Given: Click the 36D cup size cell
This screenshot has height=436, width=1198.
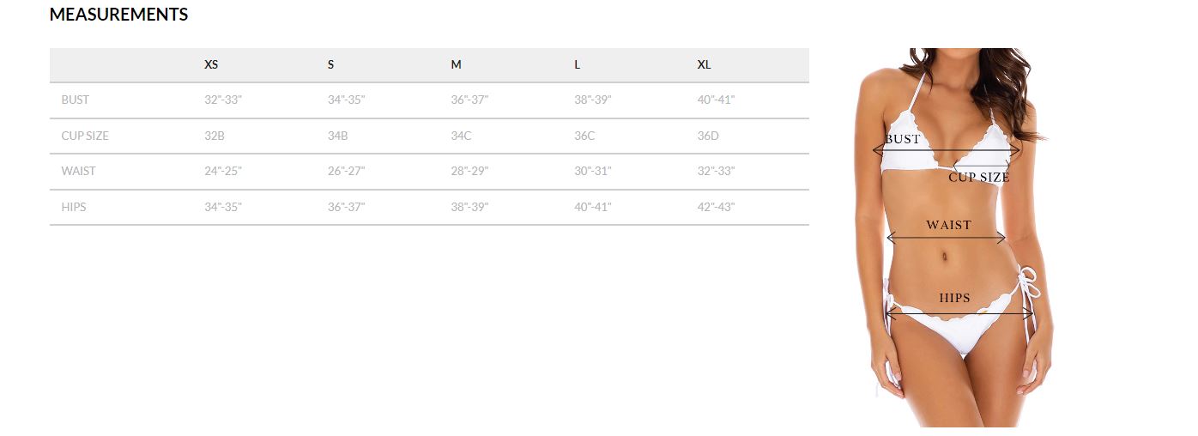Looking at the screenshot, I should [x=710, y=136].
